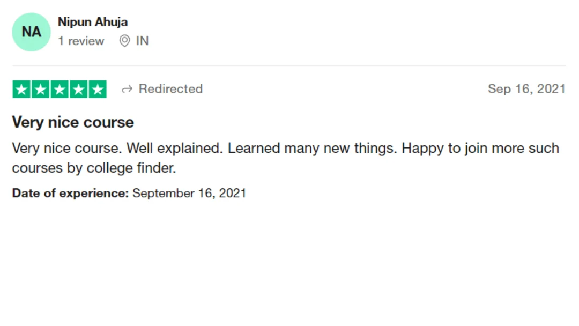Click the fourth green rating star

pyautogui.click(x=79, y=90)
